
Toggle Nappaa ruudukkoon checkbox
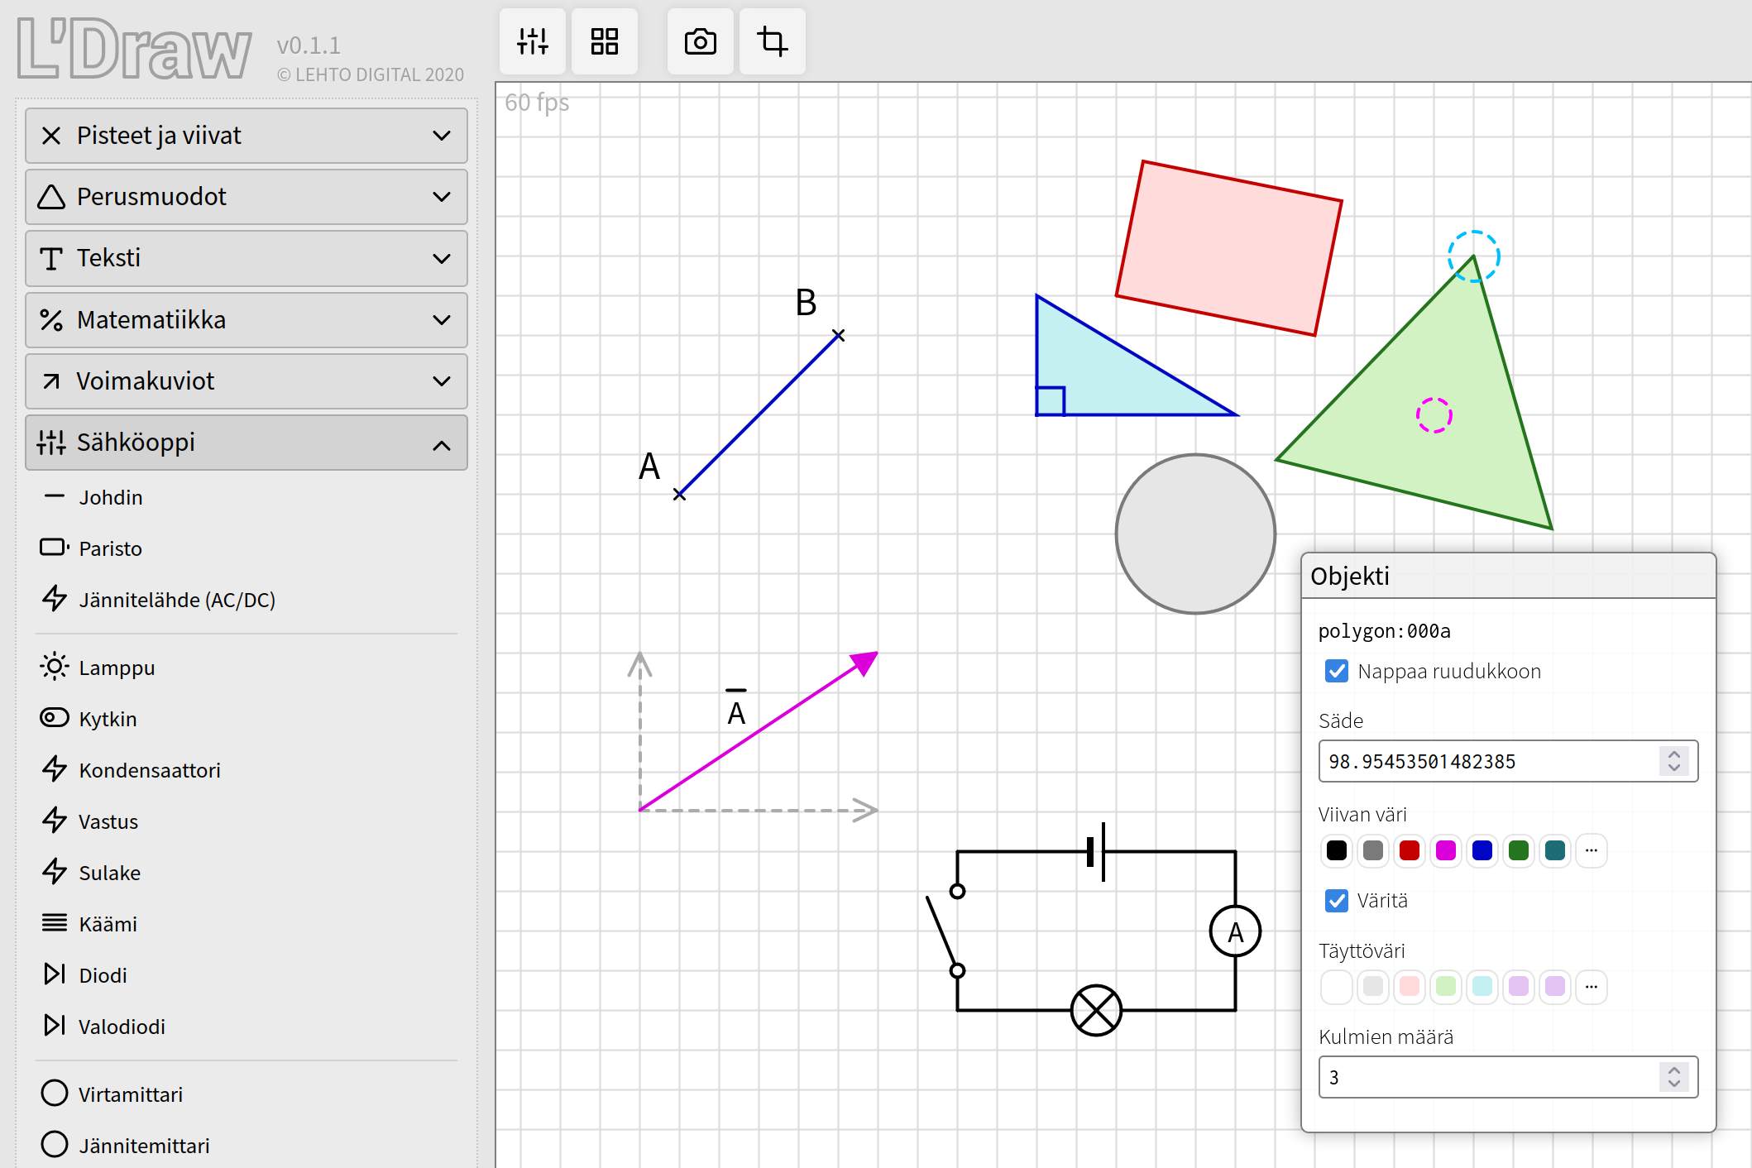[x=1336, y=671]
